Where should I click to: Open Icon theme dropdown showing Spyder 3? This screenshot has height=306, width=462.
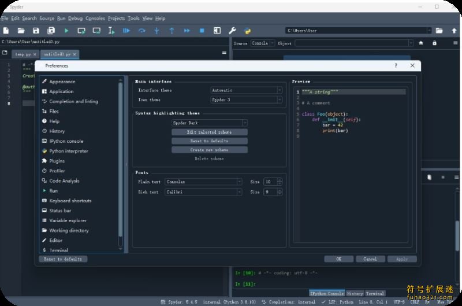pos(247,99)
